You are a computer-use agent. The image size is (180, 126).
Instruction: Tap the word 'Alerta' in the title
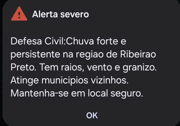pyautogui.click(x=45, y=14)
